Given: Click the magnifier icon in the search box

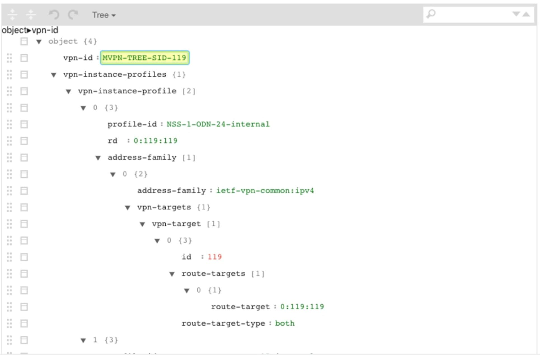Looking at the screenshot, I should (x=431, y=13).
